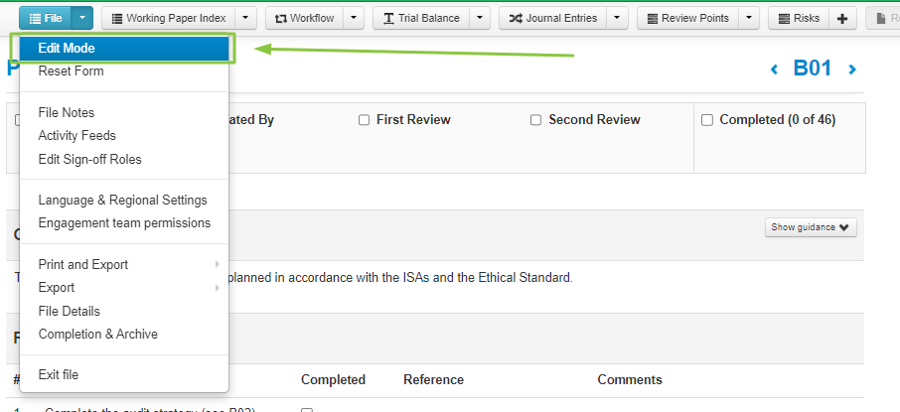Screen dimensions: 900x412
Task: Expand the Working Paper Index dropdown arrow
Action: 245,18
